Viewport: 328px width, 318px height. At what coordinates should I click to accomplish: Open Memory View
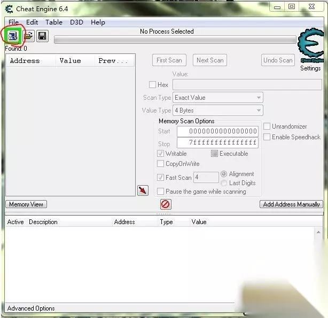coord(26,204)
